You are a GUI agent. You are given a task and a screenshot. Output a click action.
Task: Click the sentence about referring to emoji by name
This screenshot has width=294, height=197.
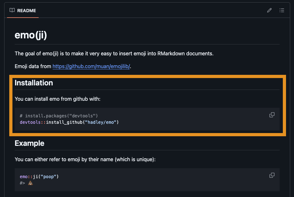point(85,159)
